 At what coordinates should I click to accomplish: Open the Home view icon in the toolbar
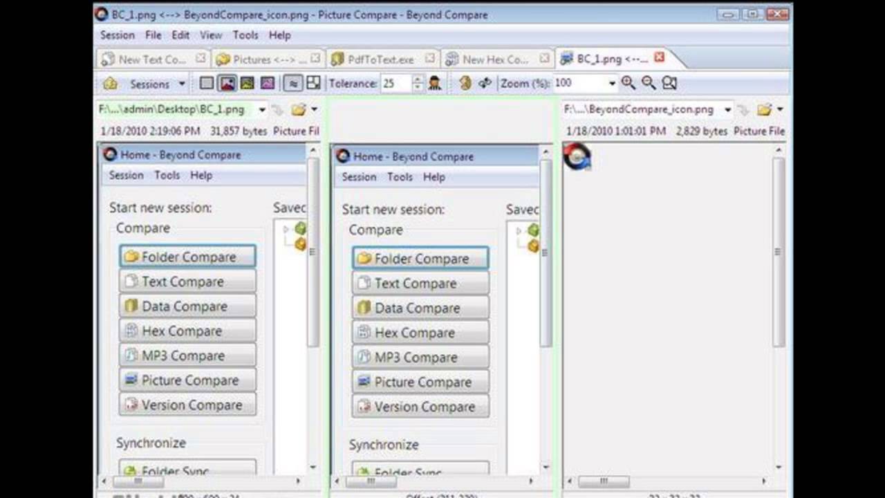110,84
